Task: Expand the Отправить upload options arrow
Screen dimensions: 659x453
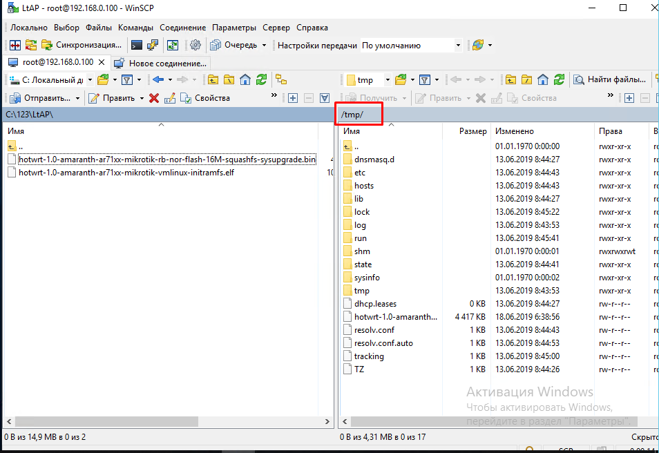Action: (78, 98)
